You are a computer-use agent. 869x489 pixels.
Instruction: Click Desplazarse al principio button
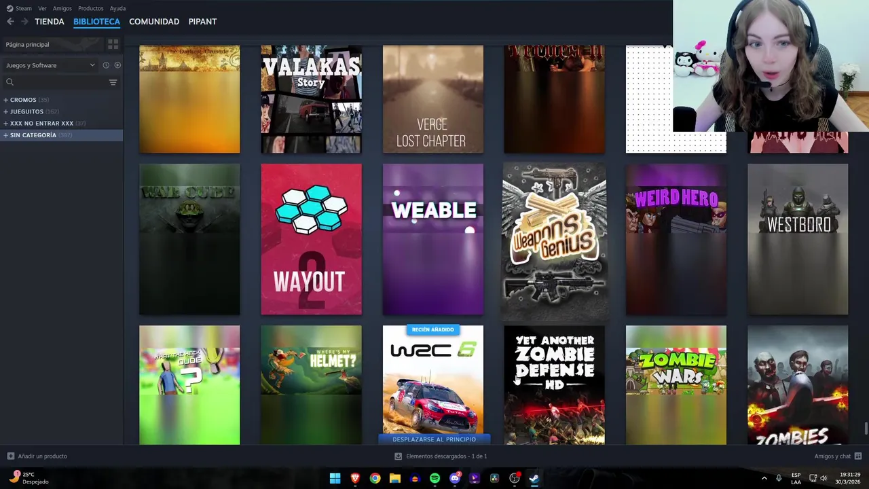pos(434,439)
